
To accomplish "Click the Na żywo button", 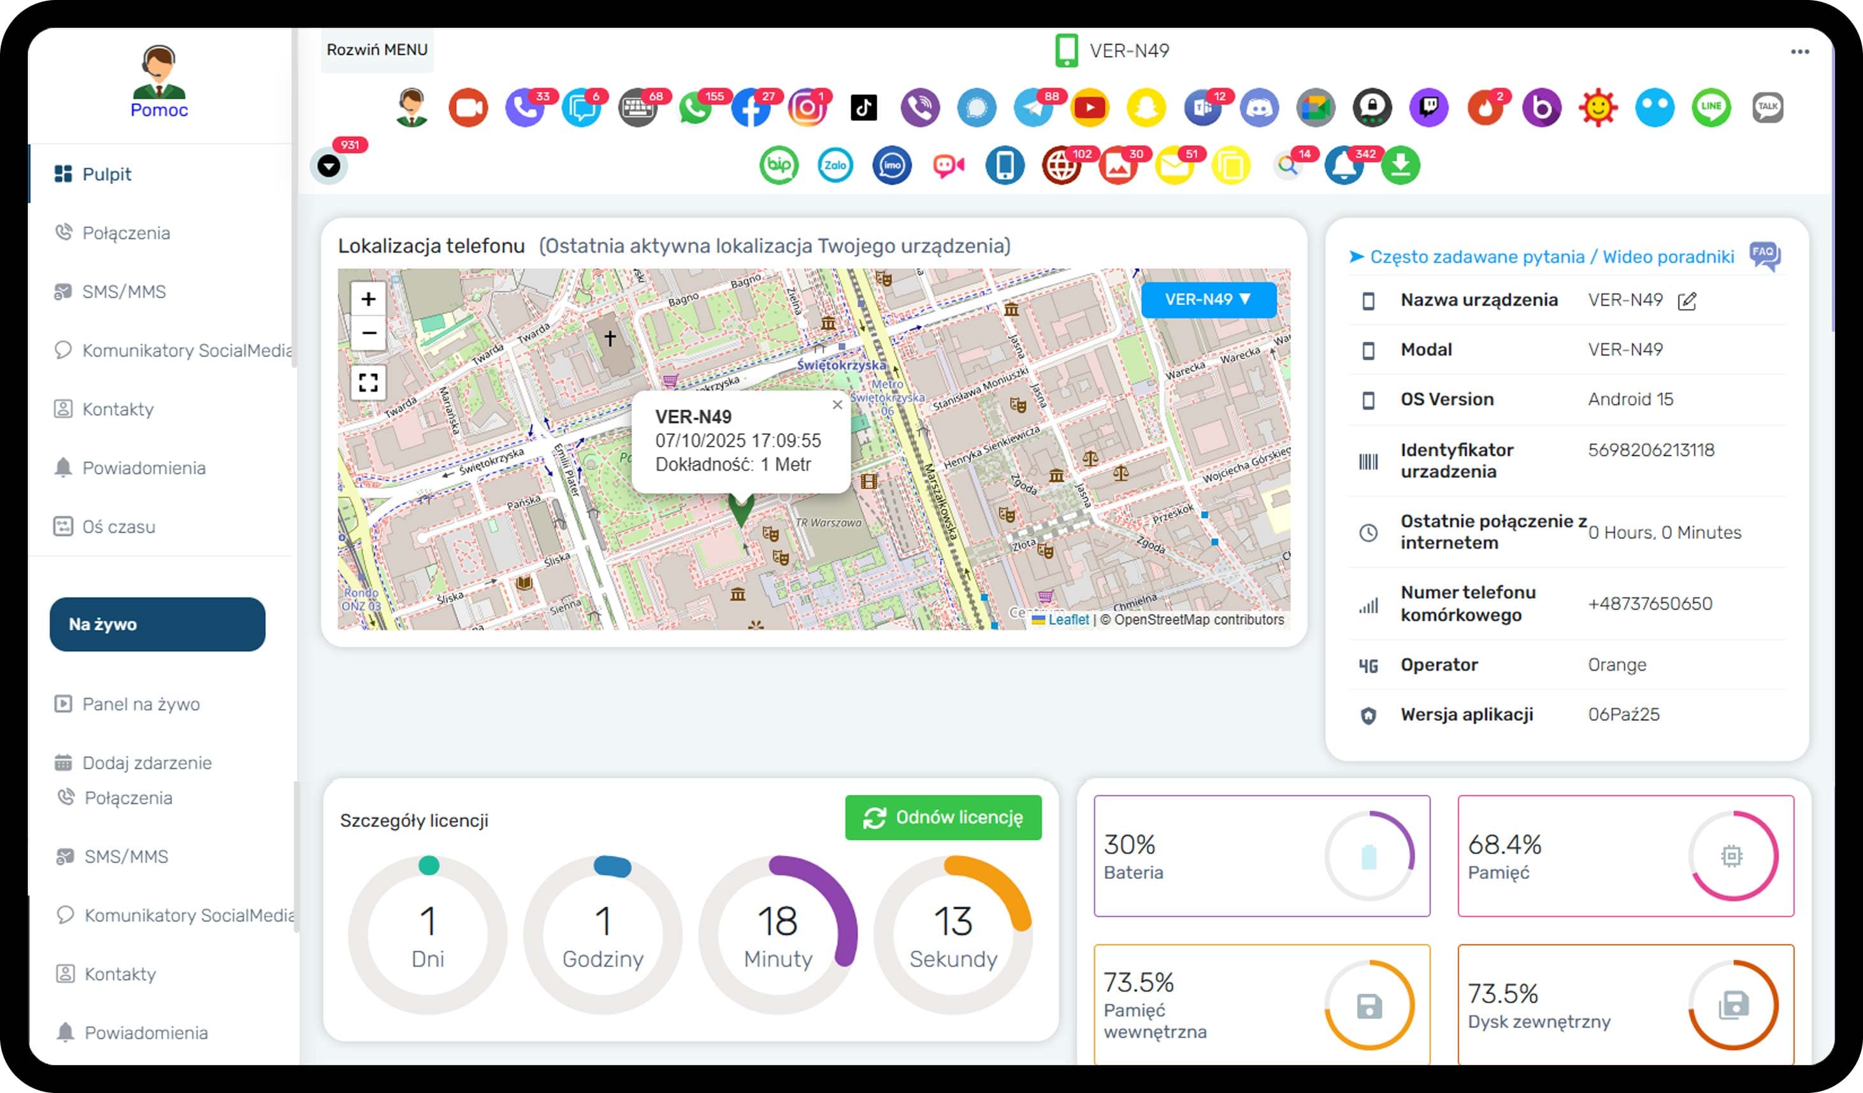I will pyautogui.click(x=157, y=624).
